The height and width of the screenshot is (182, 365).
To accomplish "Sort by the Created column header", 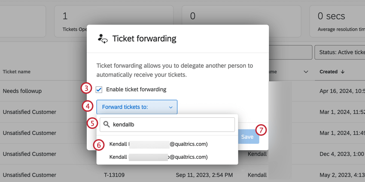I will (x=328, y=72).
